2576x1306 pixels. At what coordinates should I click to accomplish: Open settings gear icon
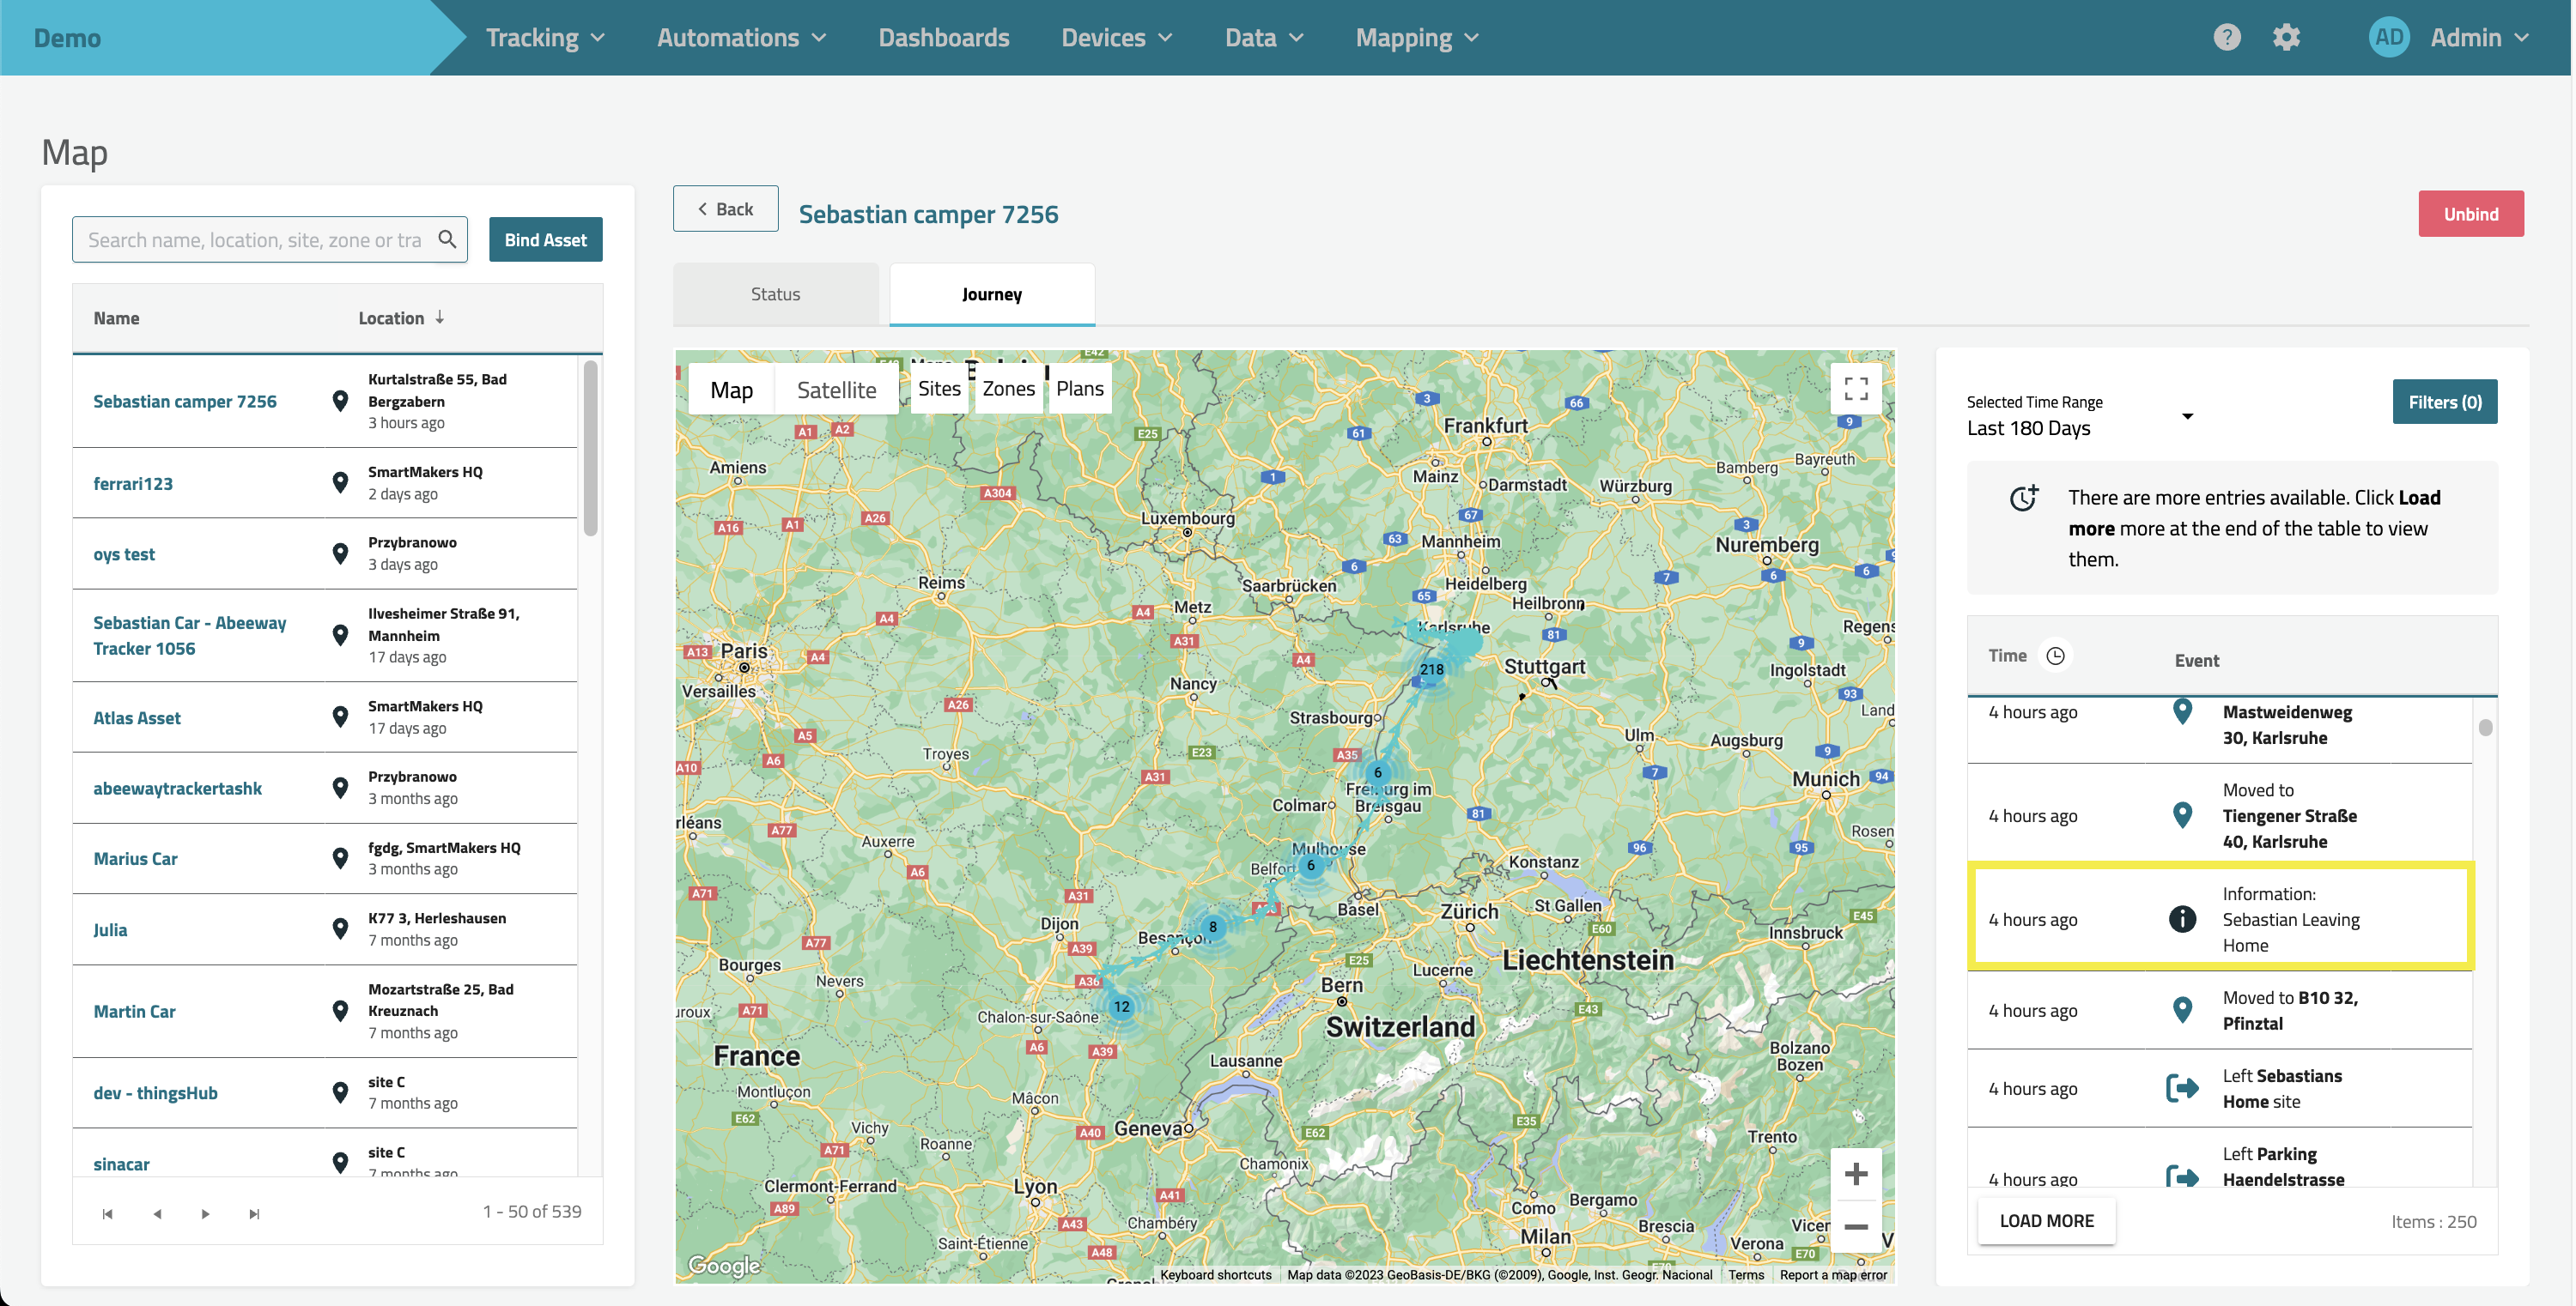tap(2286, 37)
